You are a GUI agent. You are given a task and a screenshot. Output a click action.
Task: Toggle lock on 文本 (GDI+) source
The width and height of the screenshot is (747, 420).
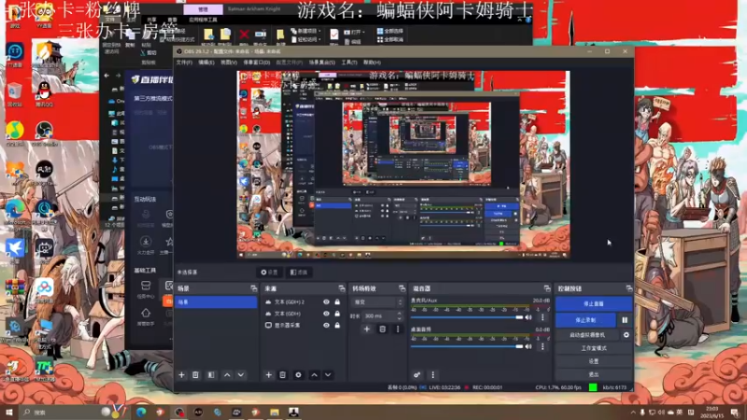(337, 314)
